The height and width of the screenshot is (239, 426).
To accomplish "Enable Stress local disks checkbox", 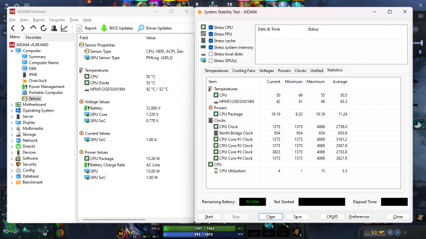I will [211, 54].
